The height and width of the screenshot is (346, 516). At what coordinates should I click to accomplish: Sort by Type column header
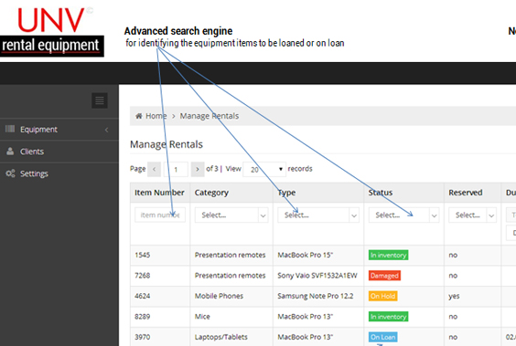pyautogui.click(x=286, y=193)
